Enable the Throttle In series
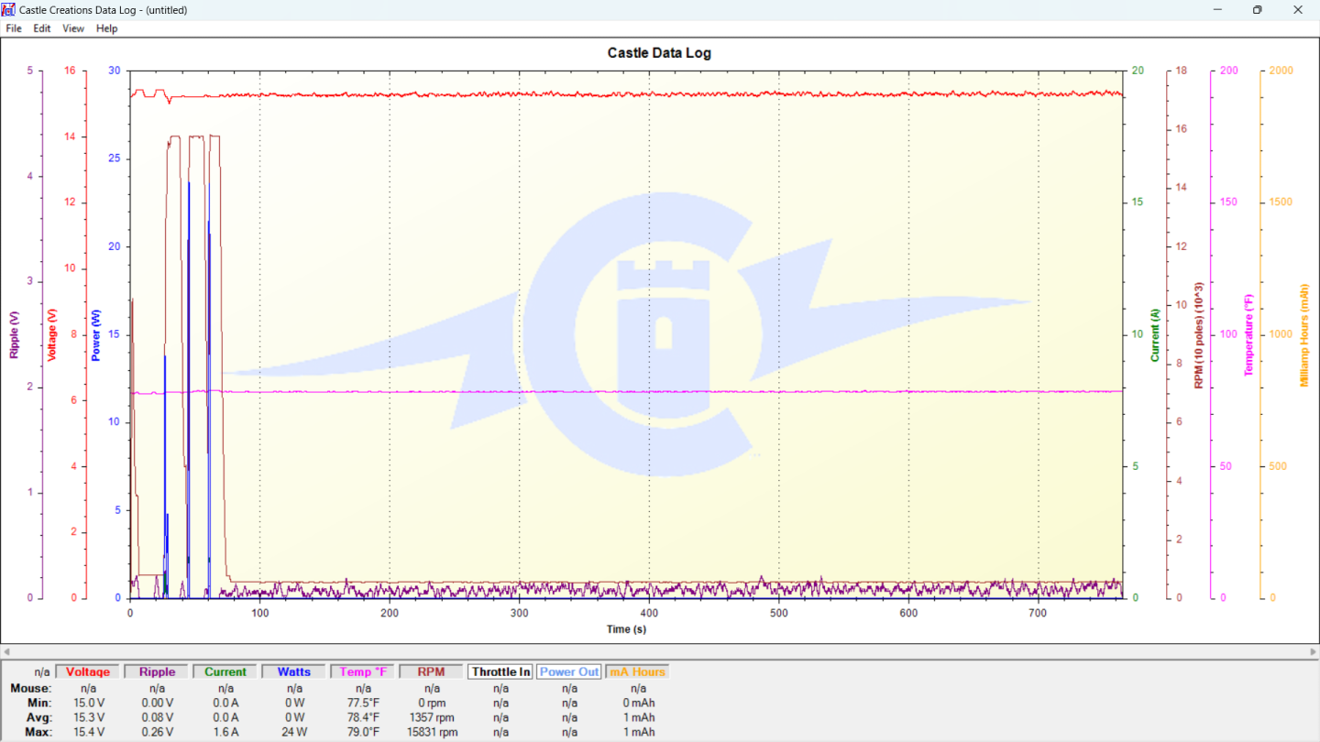 tap(500, 671)
